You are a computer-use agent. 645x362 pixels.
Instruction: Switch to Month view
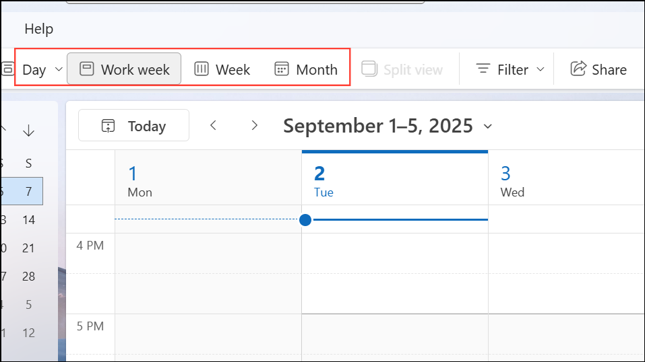[307, 69]
